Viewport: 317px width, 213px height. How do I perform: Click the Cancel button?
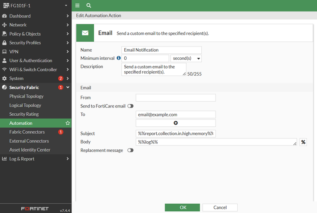coord(220,207)
